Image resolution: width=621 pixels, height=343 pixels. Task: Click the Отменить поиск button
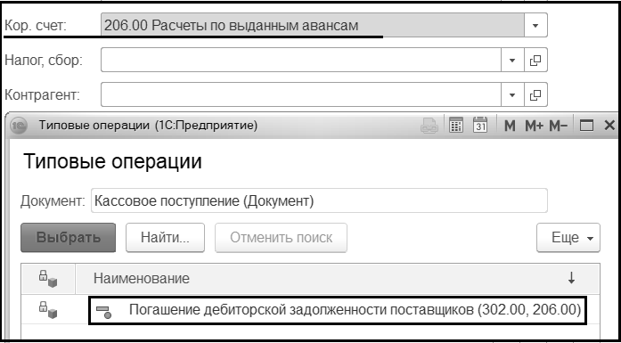pyautogui.click(x=281, y=238)
